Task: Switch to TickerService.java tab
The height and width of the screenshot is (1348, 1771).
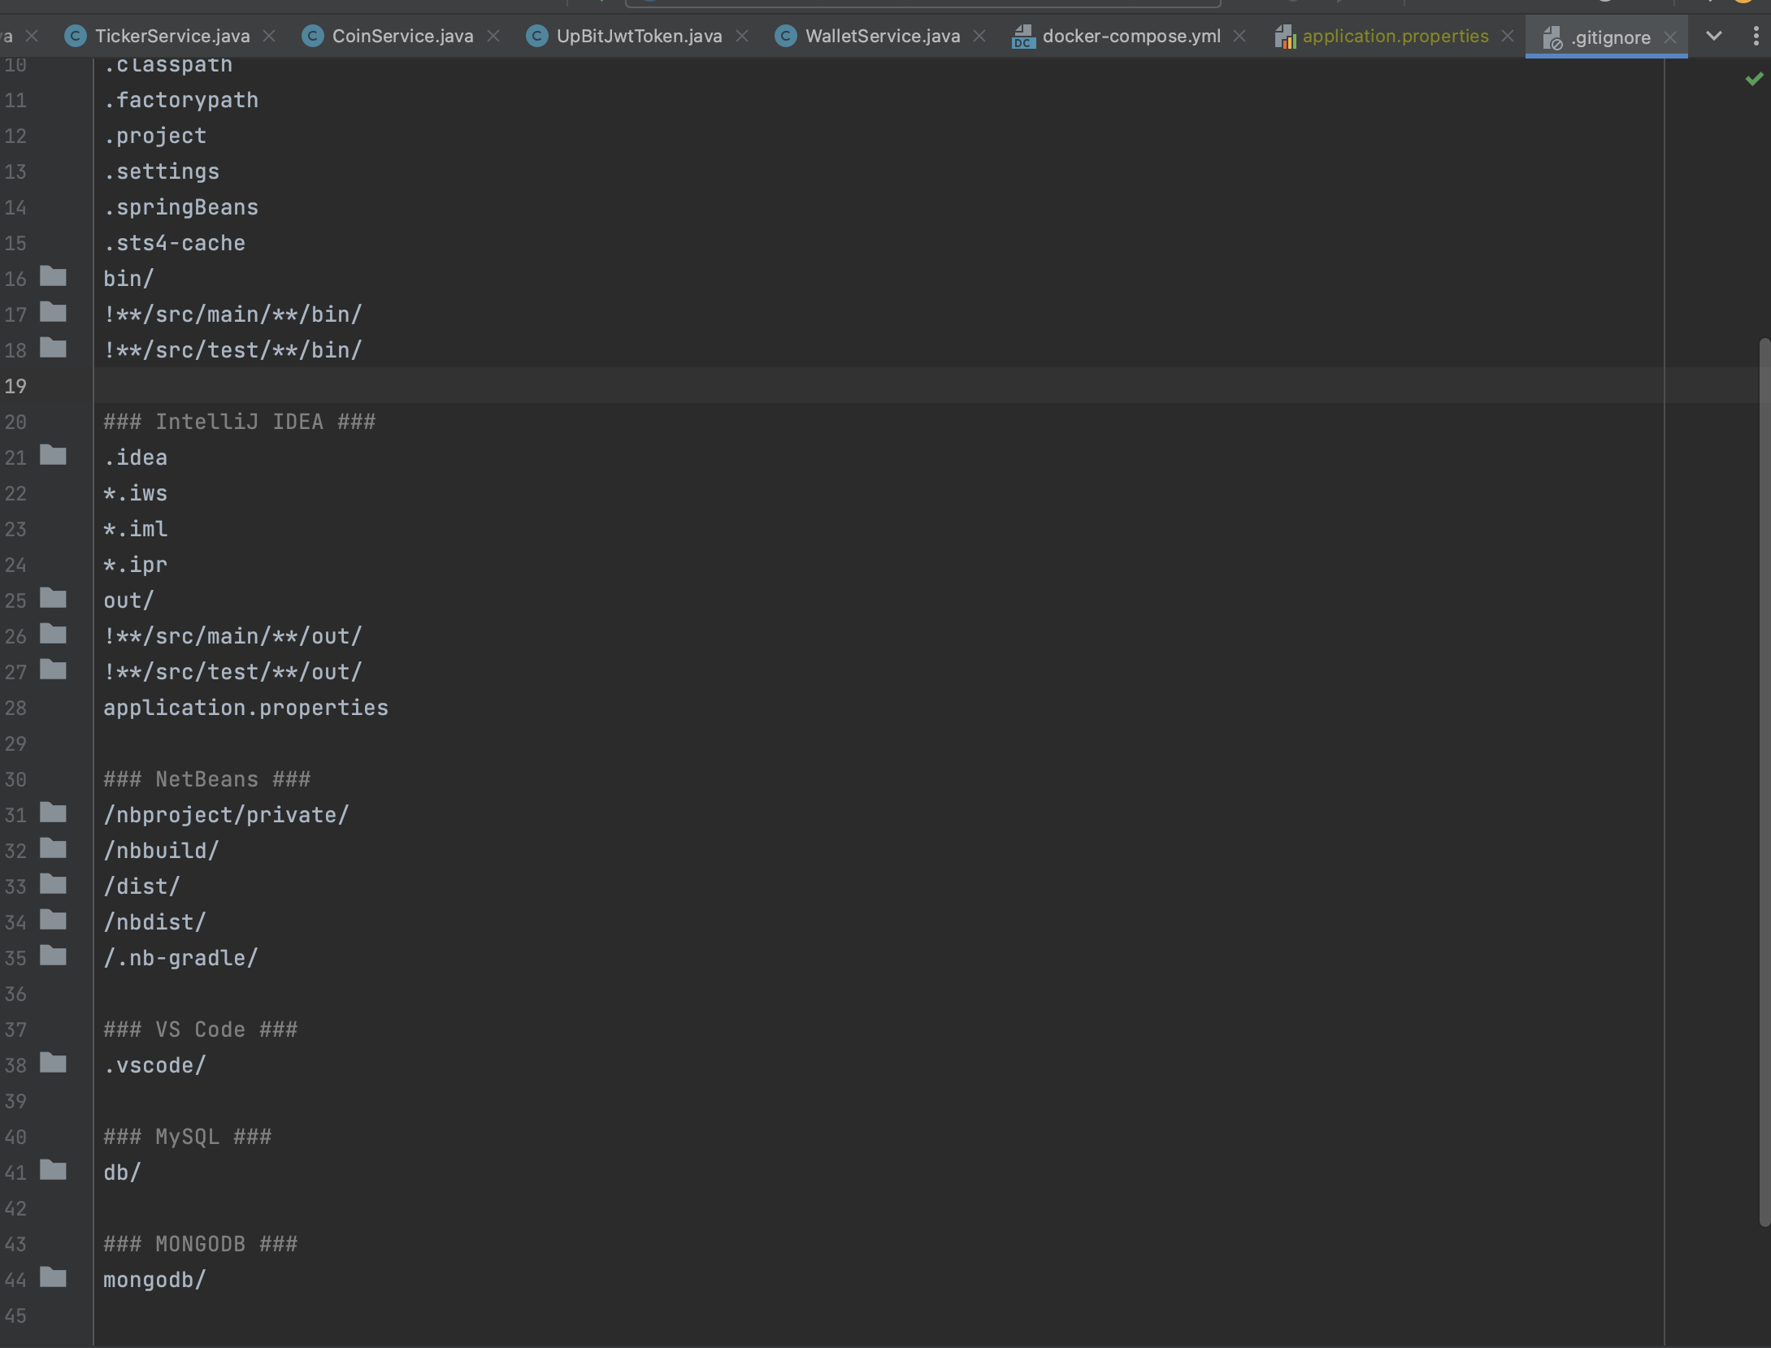Action: tap(171, 37)
